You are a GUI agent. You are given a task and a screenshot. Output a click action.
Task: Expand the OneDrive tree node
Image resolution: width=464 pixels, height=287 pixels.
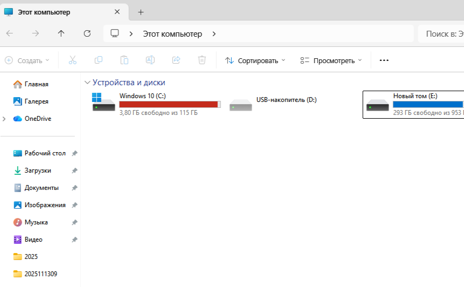(x=5, y=119)
